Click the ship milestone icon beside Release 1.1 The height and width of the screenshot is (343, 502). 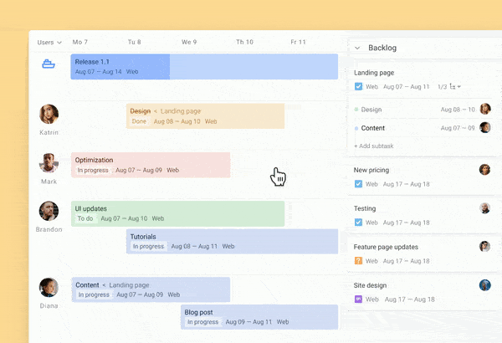49,64
